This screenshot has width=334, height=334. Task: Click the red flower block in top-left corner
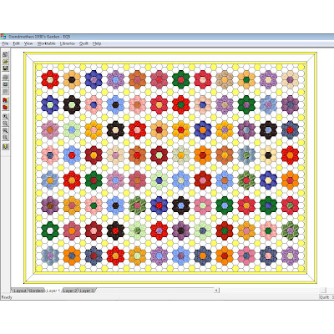(50, 79)
